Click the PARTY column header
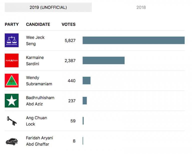Image resolution: width=192 pixels, height=154 pixels. click(12, 24)
